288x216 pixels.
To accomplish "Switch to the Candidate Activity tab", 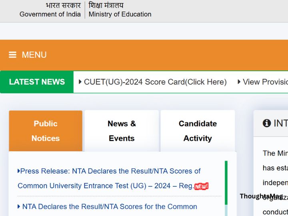I will click(x=198, y=131).
